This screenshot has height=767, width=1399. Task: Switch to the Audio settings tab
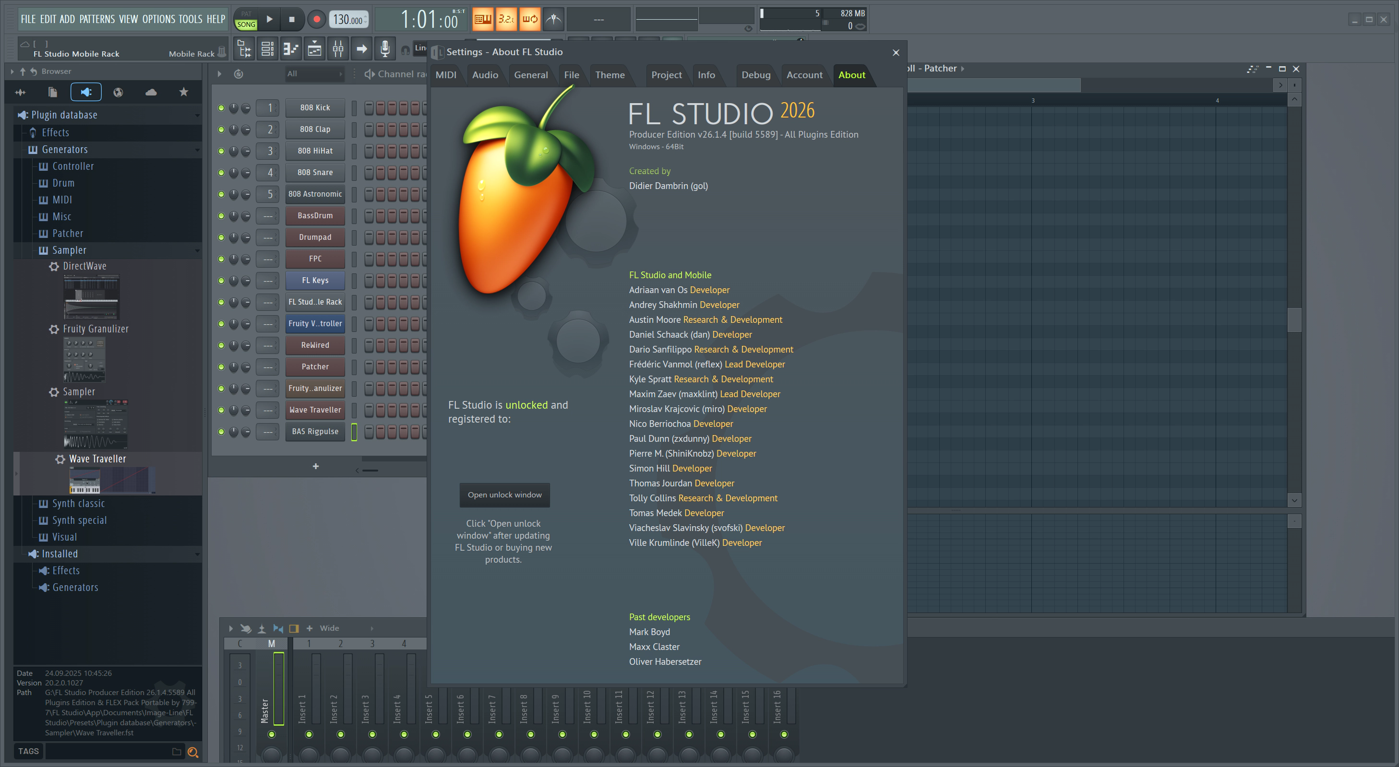click(485, 75)
